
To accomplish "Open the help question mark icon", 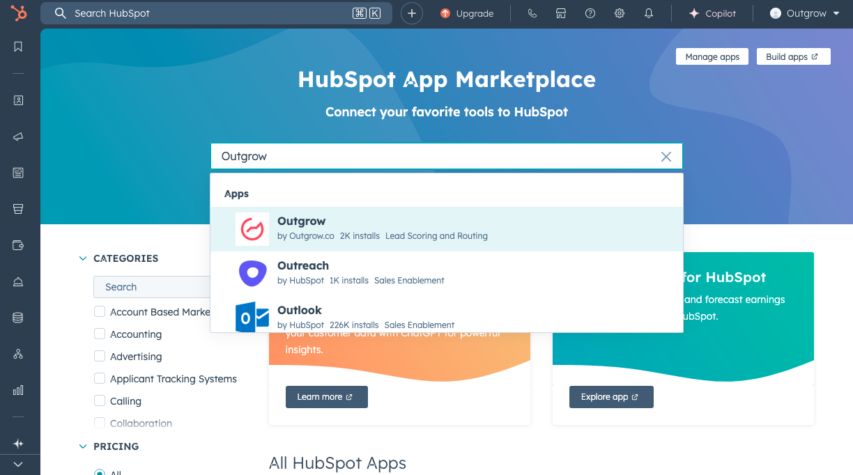I will pos(590,13).
